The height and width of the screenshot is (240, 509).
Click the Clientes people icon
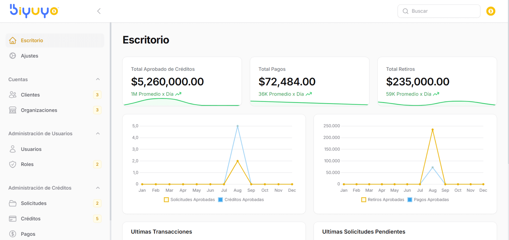click(13, 95)
